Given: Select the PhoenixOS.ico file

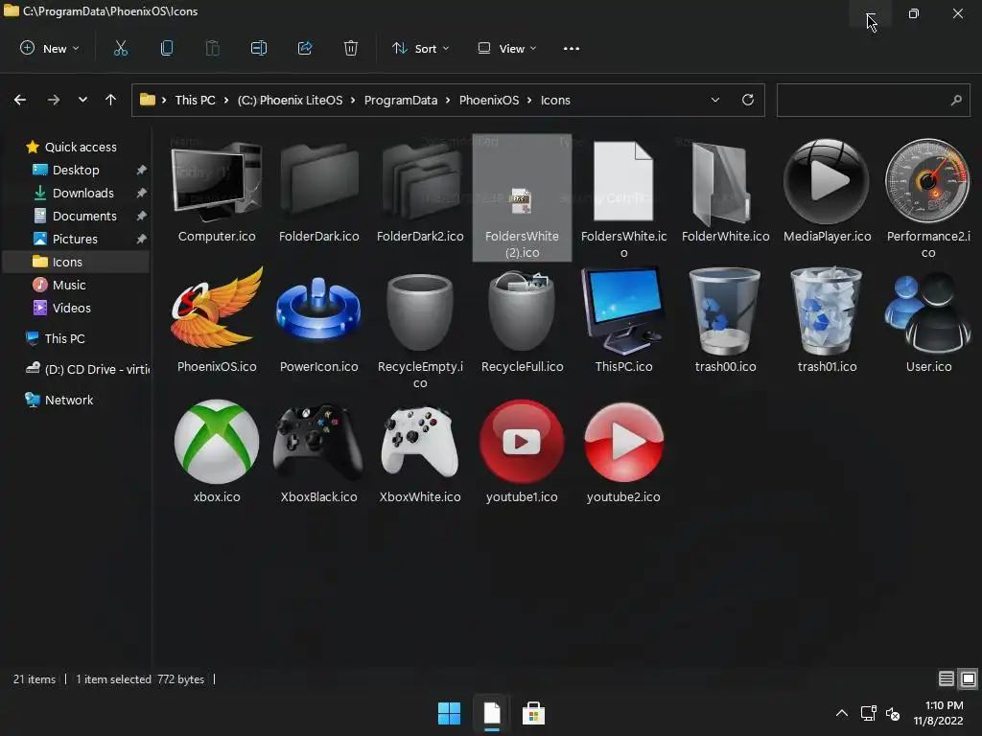Looking at the screenshot, I should [217, 320].
